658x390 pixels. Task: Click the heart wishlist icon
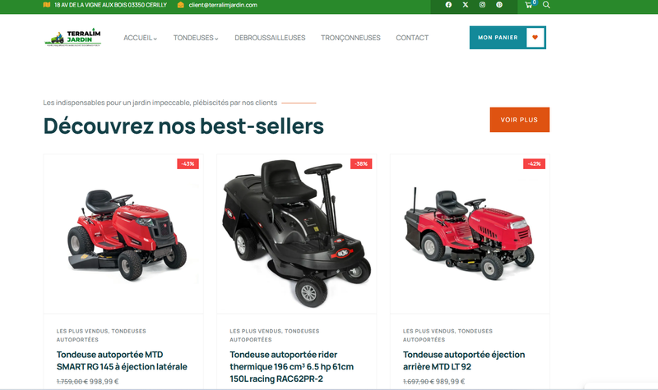coord(535,37)
